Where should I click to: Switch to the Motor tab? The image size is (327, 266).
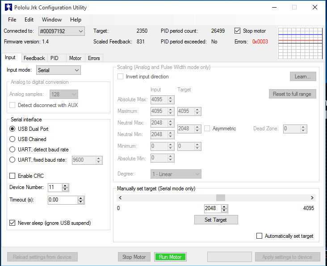tap(75, 58)
